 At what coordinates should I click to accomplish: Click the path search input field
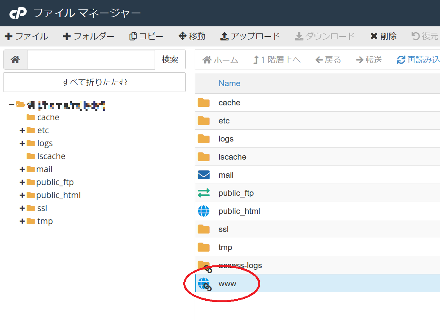91,60
